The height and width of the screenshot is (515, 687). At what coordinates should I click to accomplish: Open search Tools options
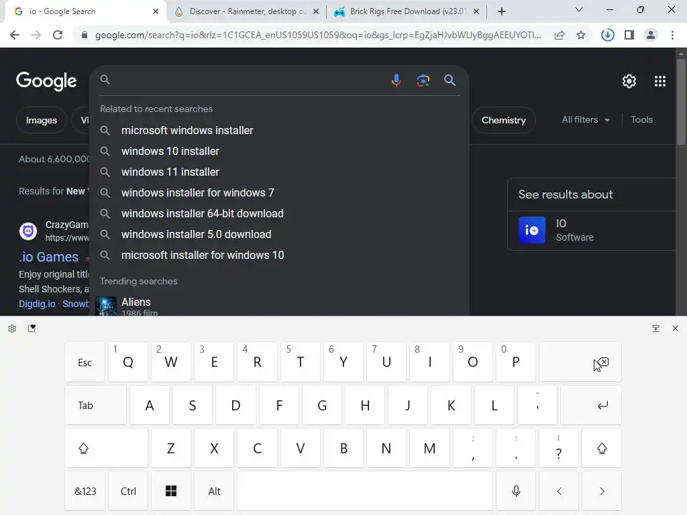641,119
